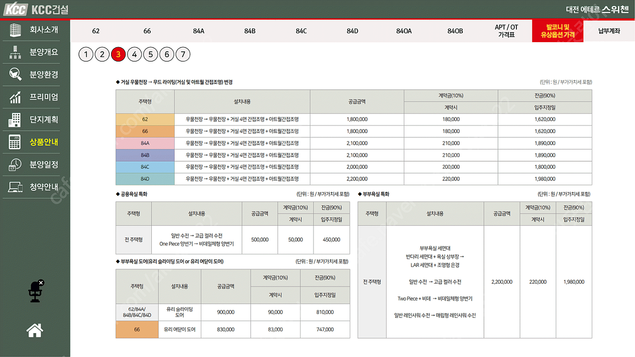
Task: Go to page 2 circle button
Action: pos(102,55)
